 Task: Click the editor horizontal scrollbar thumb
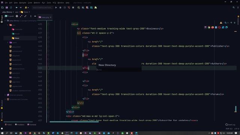(x=74, y=122)
